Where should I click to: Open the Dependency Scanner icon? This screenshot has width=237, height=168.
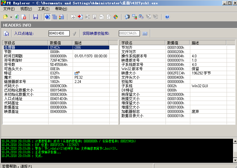(x=134, y=17)
